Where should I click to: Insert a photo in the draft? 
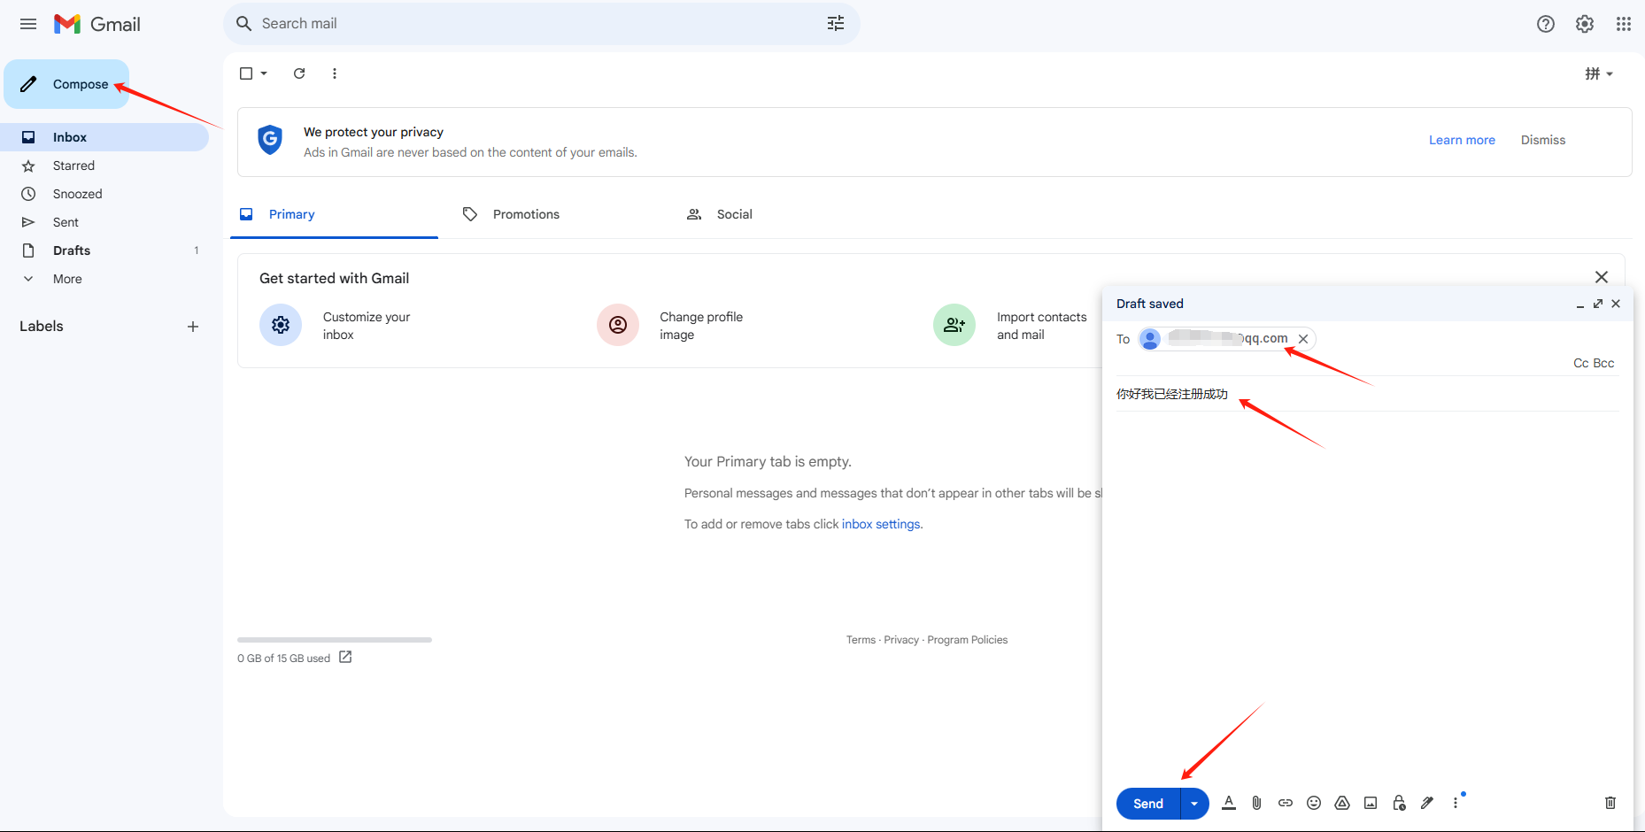coord(1371,803)
